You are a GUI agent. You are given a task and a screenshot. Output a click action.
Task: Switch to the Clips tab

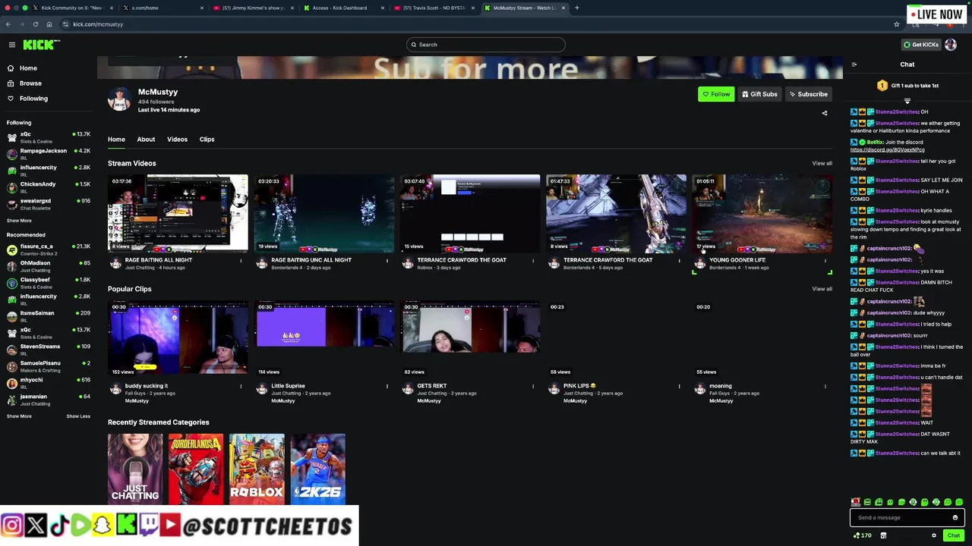coord(207,140)
